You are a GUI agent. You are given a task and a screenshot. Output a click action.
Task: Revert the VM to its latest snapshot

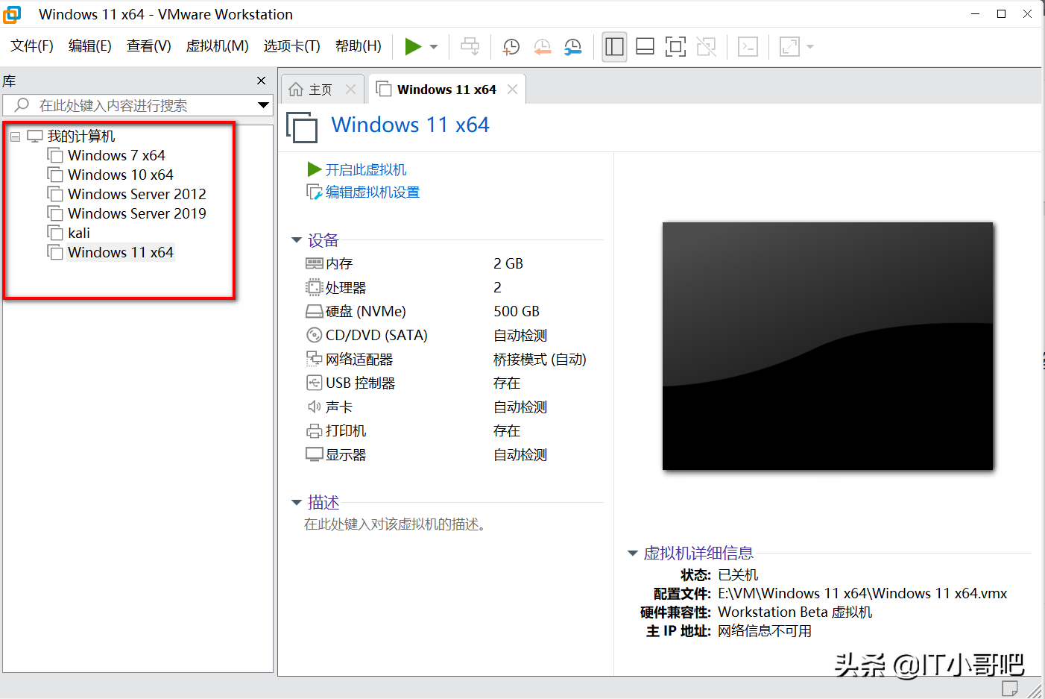click(x=542, y=46)
